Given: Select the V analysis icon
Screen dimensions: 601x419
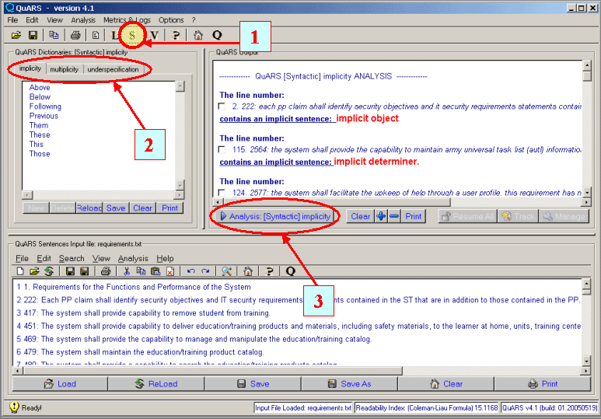Looking at the screenshot, I should tap(154, 35).
